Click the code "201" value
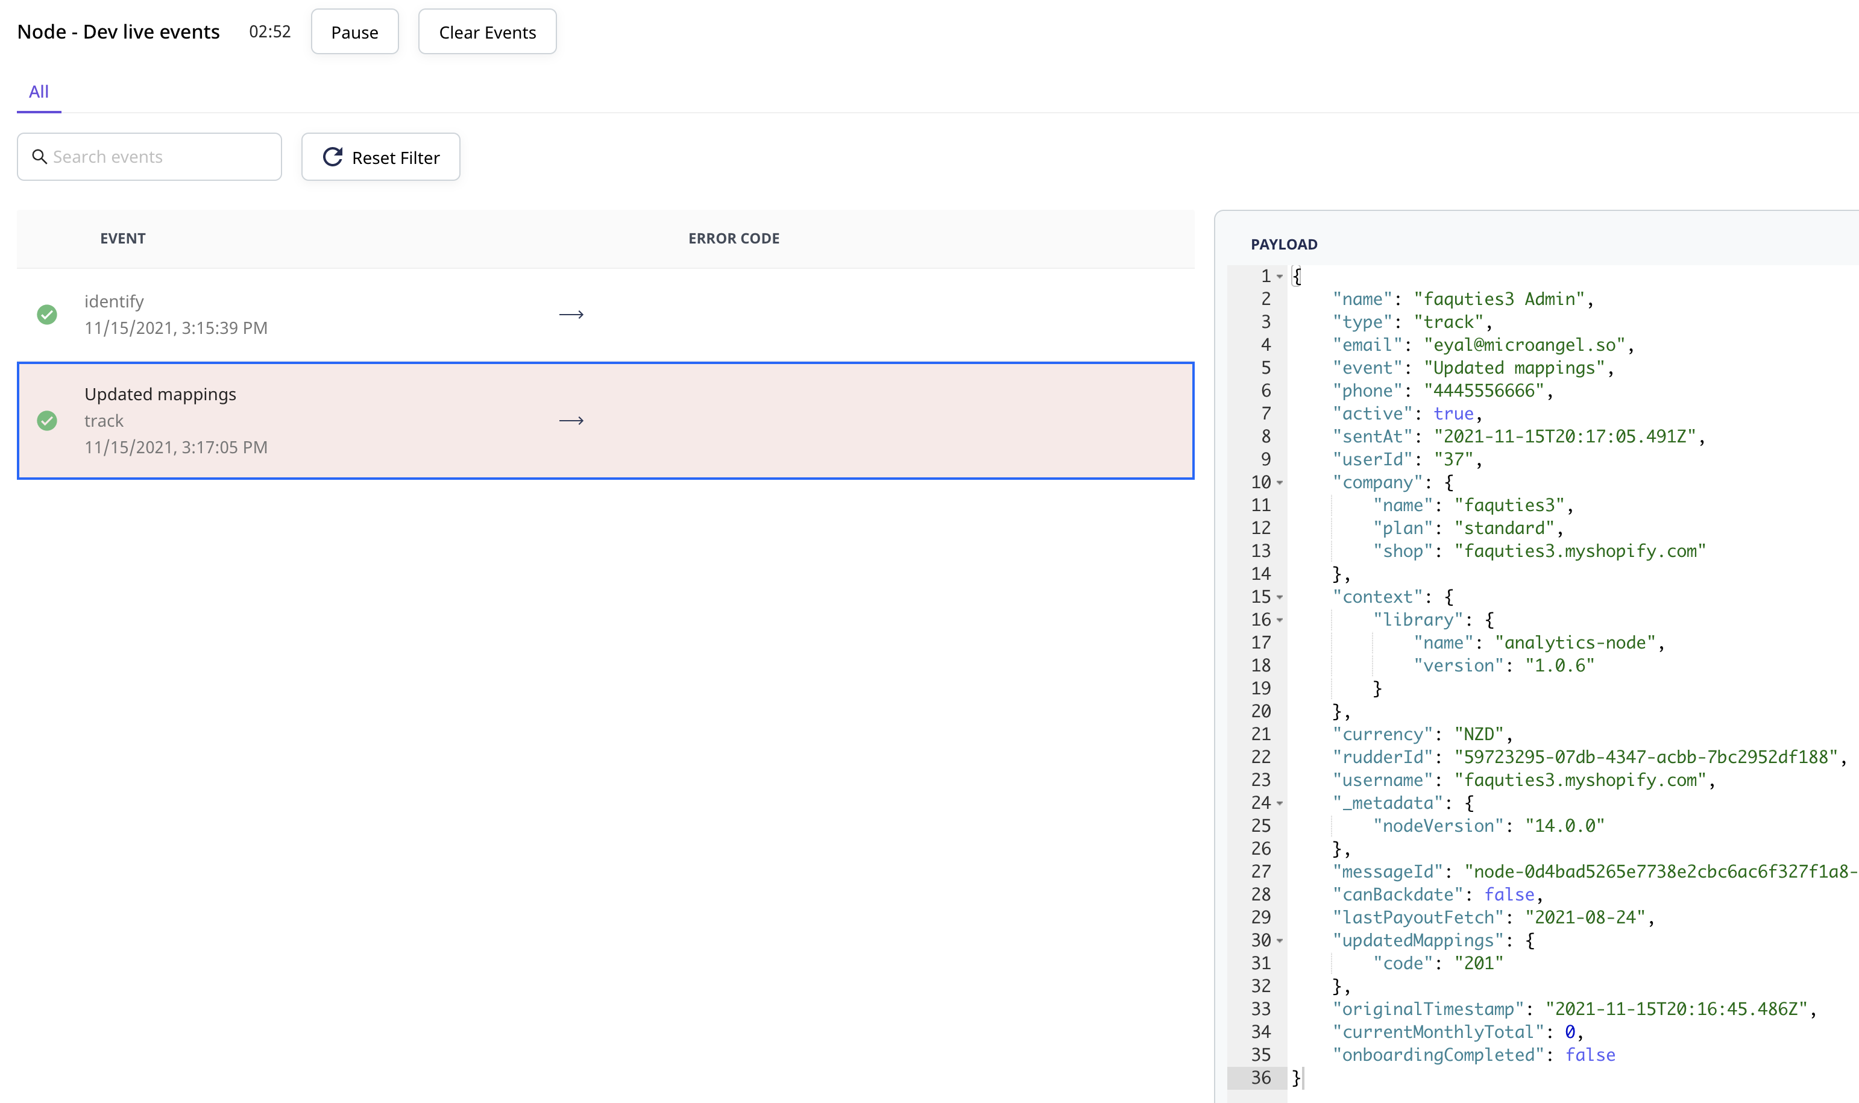1859x1103 pixels. click(1479, 963)
